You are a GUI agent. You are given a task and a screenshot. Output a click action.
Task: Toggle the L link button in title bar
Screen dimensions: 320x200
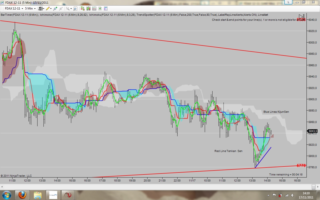(288, 2)
